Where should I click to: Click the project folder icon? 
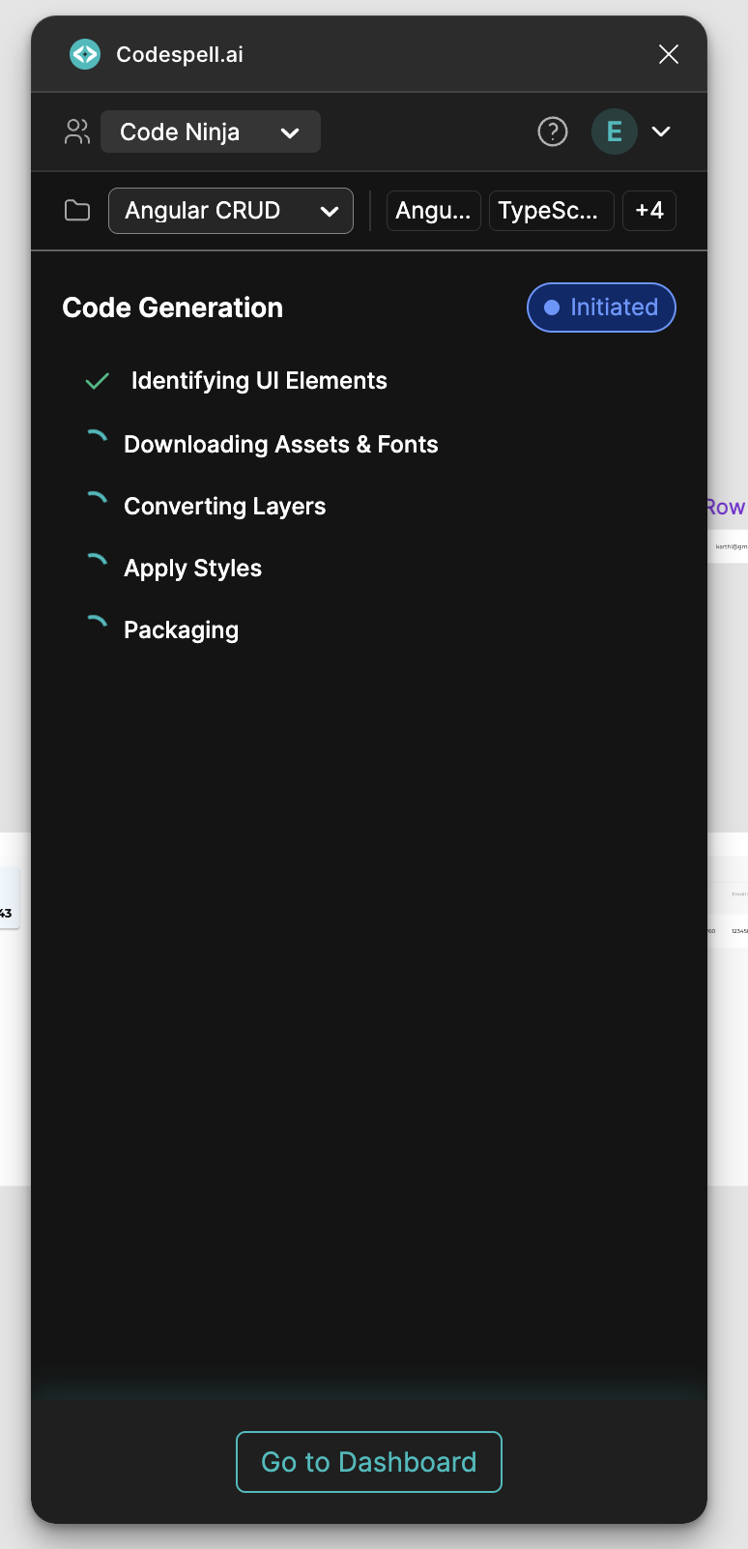click(x=77, y=210)
